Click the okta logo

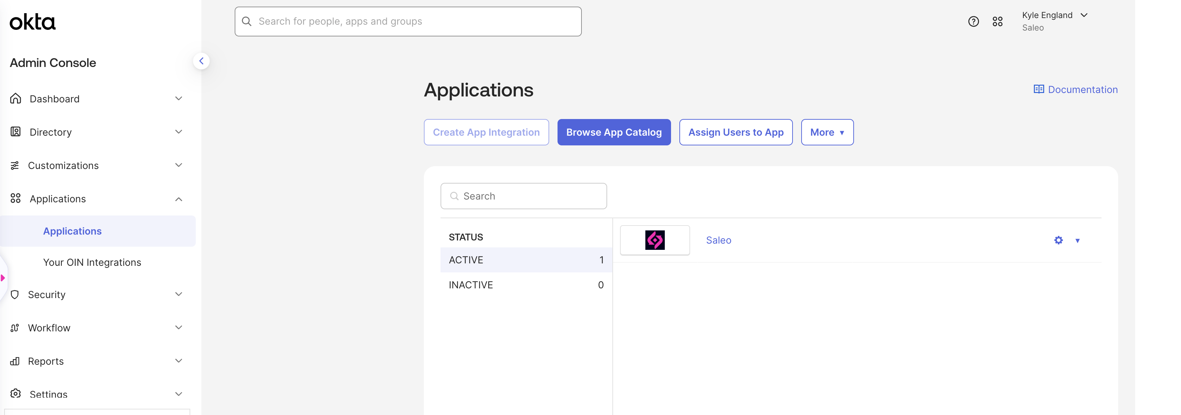[x=33, y=22]
